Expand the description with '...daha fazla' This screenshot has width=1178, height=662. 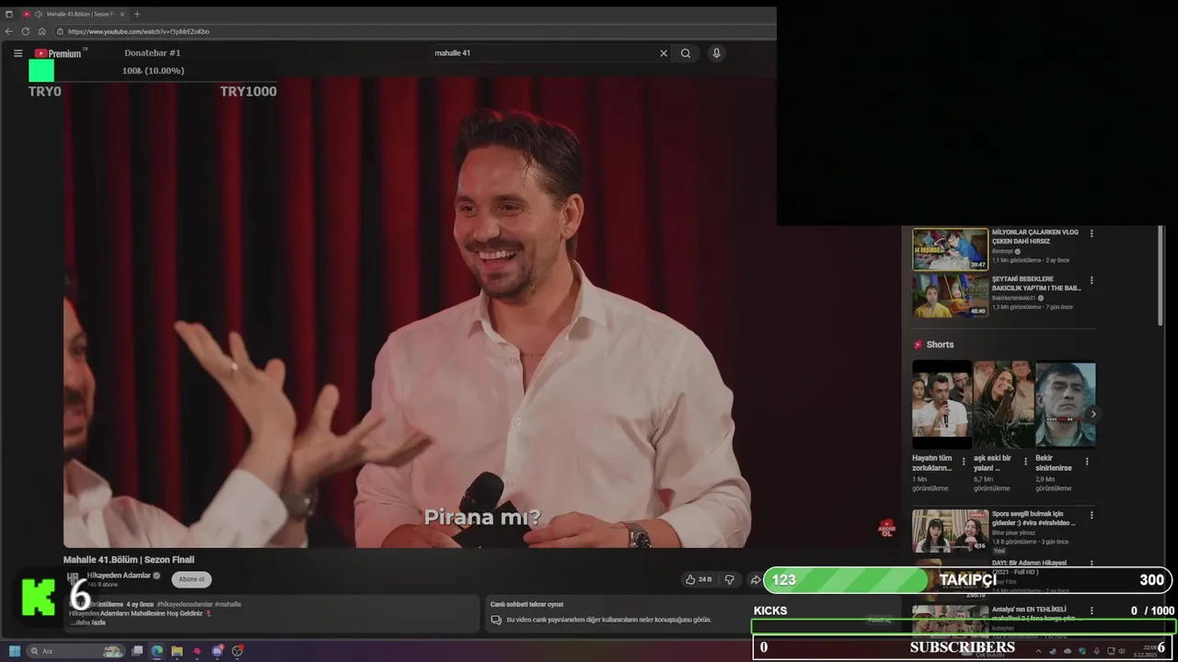click(x=87, y=622)
